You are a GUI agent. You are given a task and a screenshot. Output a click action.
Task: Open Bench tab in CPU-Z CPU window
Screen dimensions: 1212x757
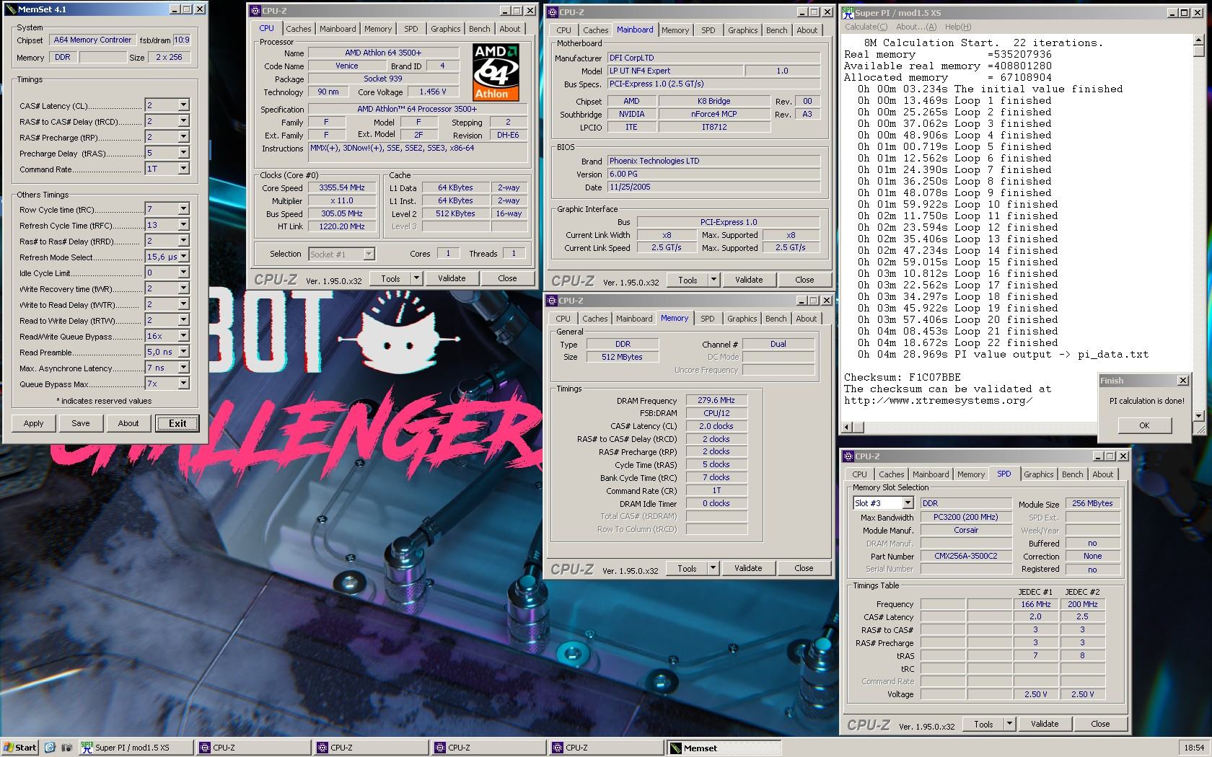pos(479,29)
